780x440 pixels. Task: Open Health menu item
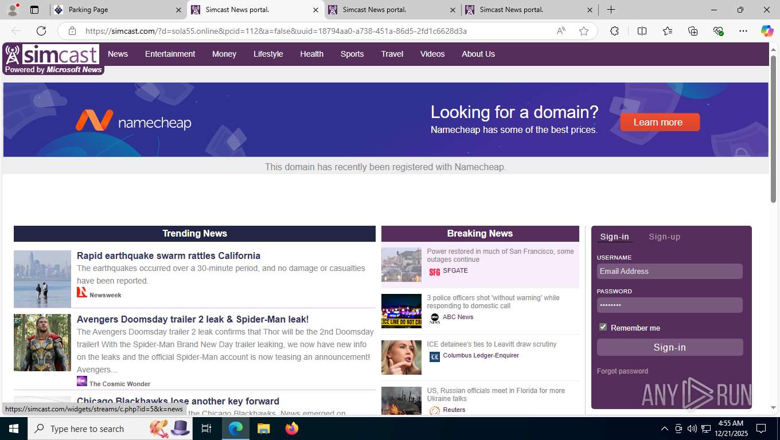coord(311,54)
